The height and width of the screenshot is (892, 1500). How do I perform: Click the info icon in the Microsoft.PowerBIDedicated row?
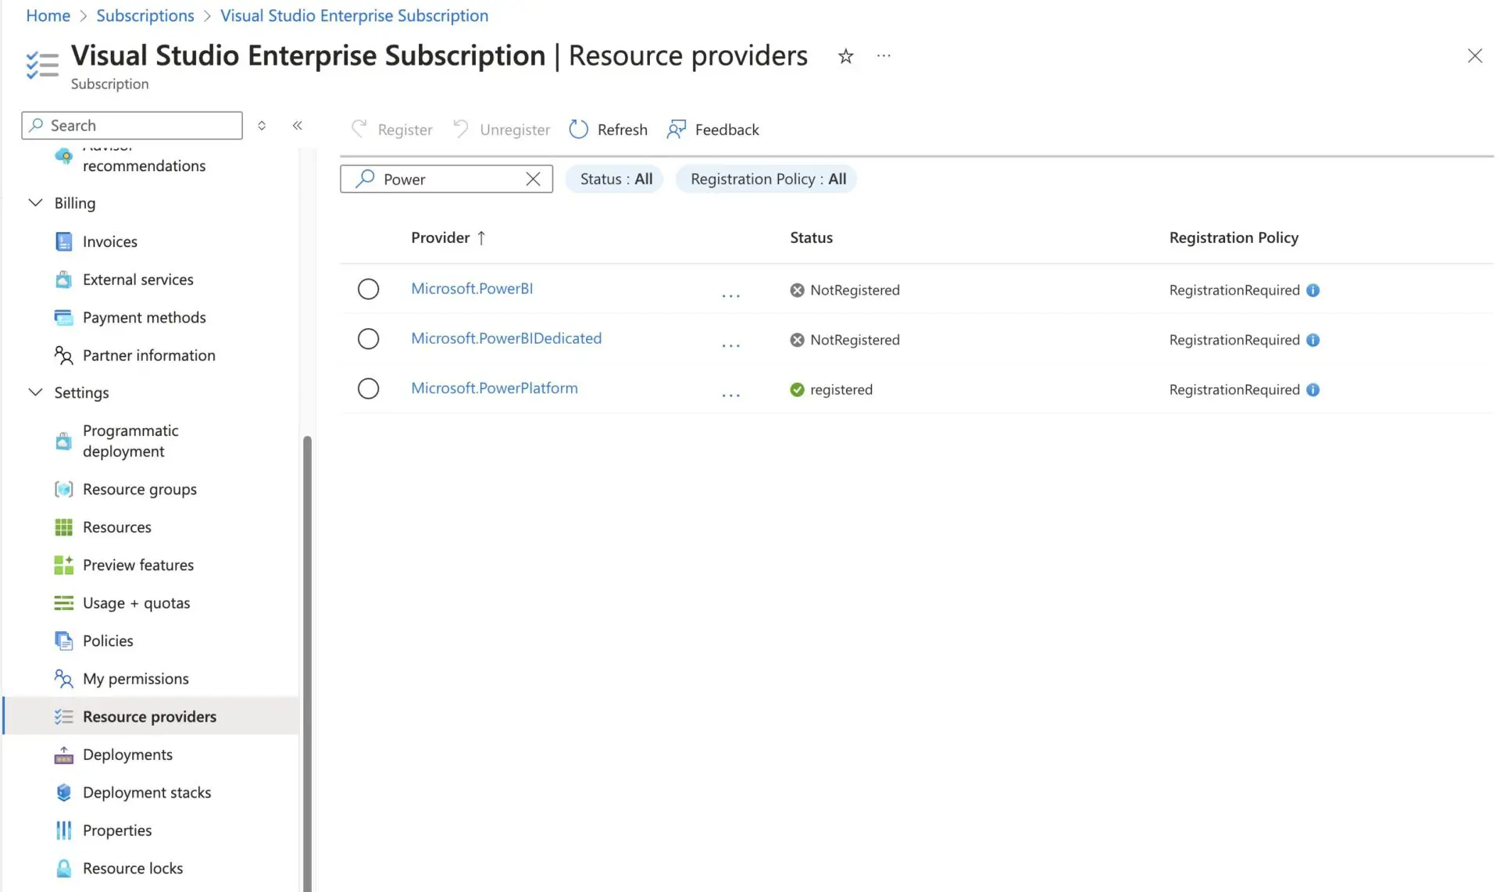(1312, 340)
